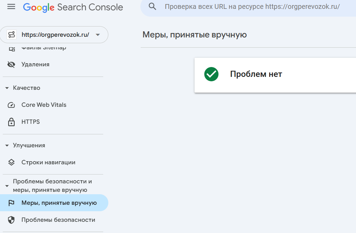Open Проблемы безопасности shield item
This screenshot has height=233, width=356.
click(x=58, y=220)
